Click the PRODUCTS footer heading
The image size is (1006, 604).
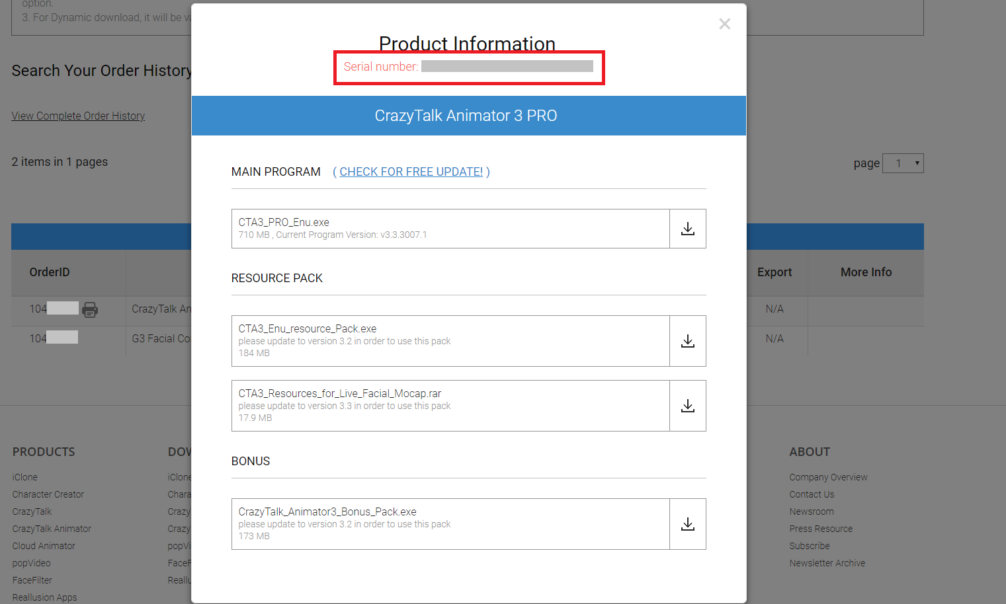(44, 452)
